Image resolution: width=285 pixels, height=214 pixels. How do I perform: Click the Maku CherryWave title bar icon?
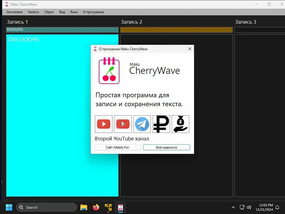pyautogui.click(x=7, y=4)
